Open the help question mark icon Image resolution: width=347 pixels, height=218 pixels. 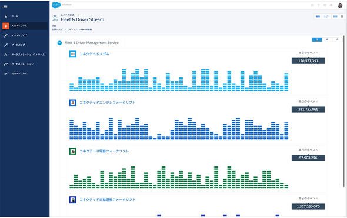coord(319,5)
